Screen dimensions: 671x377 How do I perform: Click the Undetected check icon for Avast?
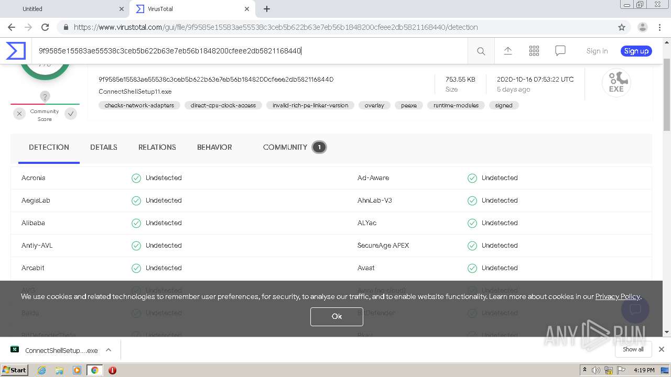(472, 268)
